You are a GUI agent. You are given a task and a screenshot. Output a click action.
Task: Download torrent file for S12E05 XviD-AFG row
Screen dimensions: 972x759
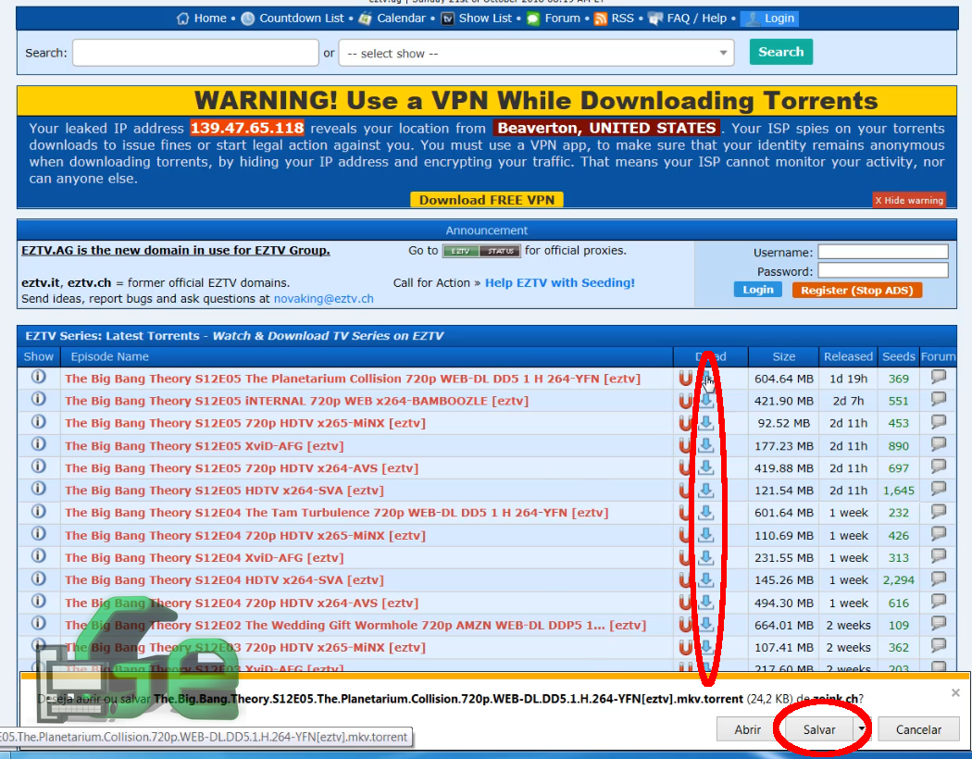(x=706, y=445)
